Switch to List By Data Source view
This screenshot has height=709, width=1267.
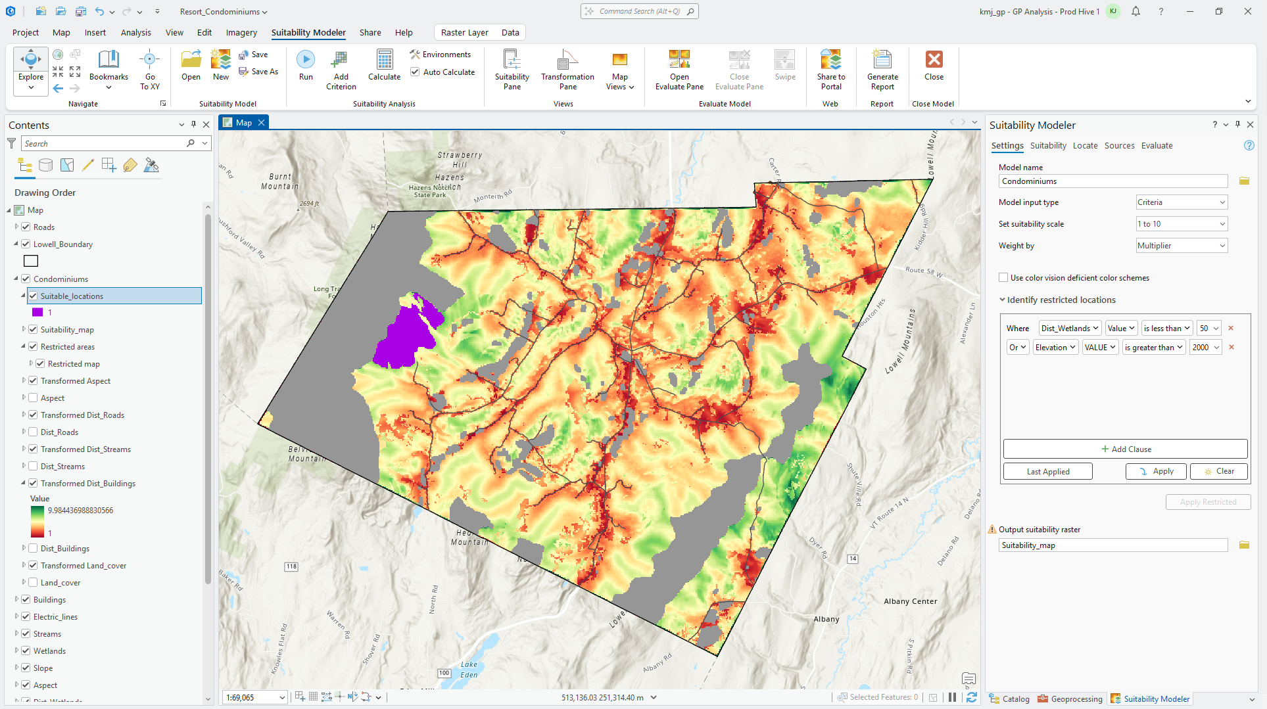pos(45,166)
